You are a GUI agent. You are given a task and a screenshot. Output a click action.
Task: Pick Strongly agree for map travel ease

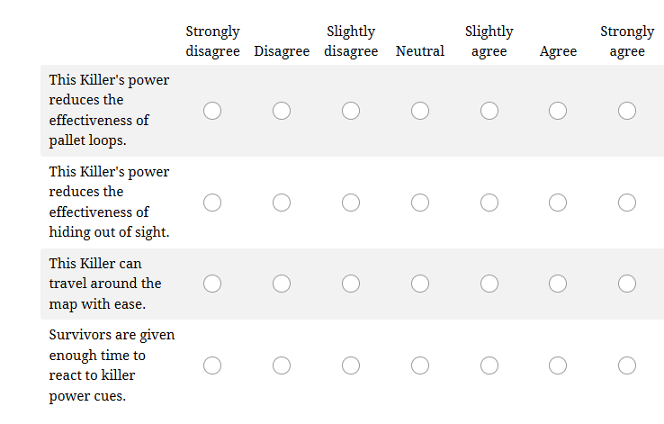click(x=627, y=284)
